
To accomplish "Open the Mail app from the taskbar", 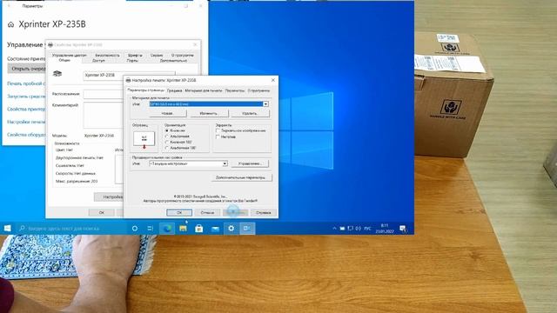I will [215, 229].
